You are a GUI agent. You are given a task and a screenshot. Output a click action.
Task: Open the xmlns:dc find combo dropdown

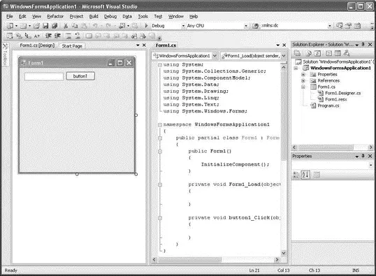coord(330,26)
